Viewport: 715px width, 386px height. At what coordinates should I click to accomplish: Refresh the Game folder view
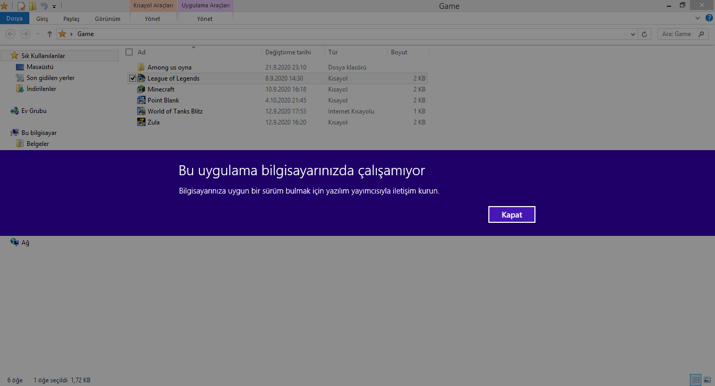tap(644, 34)
